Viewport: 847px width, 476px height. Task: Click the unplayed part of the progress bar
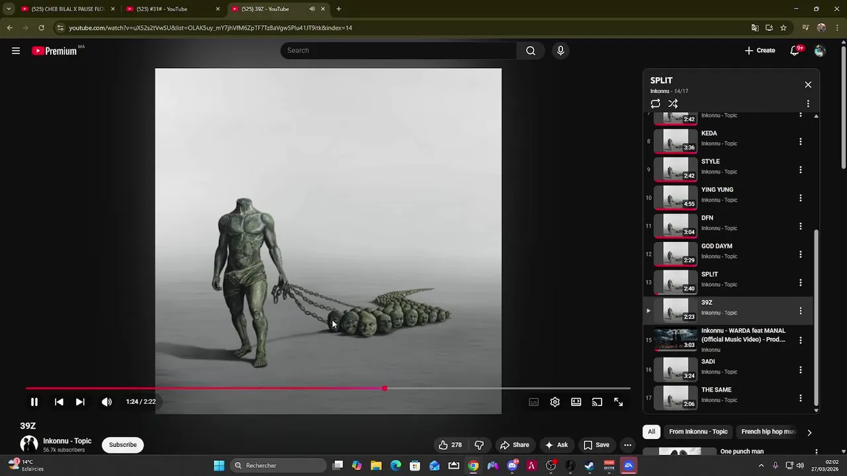click(508, 388)
